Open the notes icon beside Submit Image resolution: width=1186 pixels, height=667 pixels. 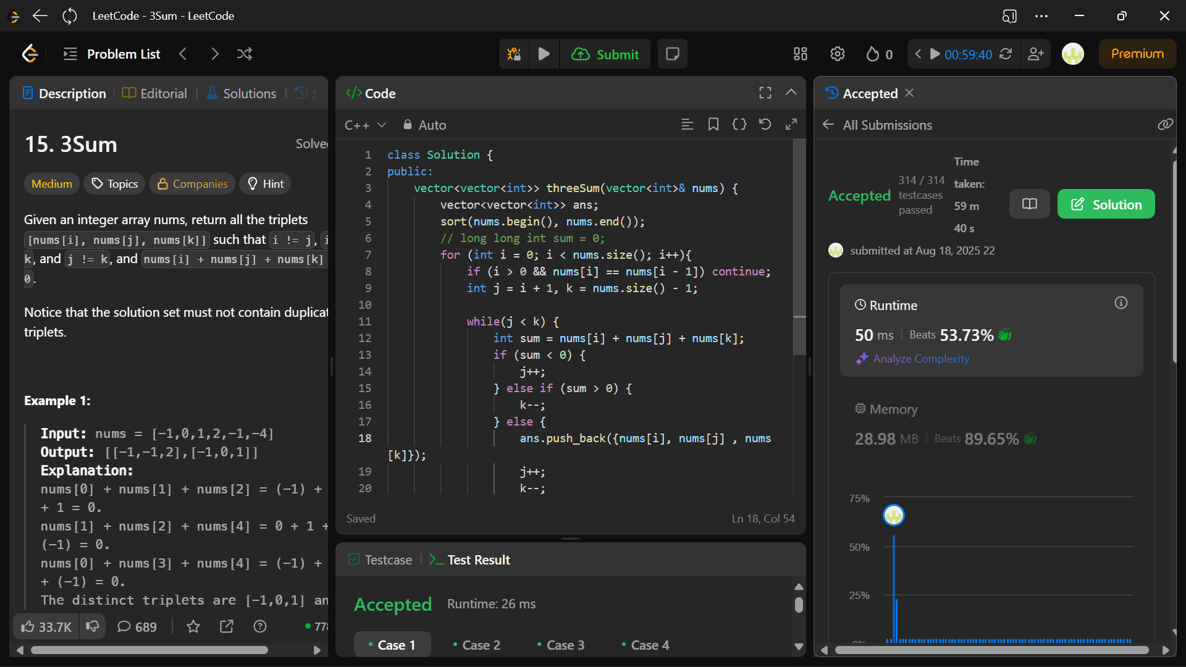coord(673,54)
